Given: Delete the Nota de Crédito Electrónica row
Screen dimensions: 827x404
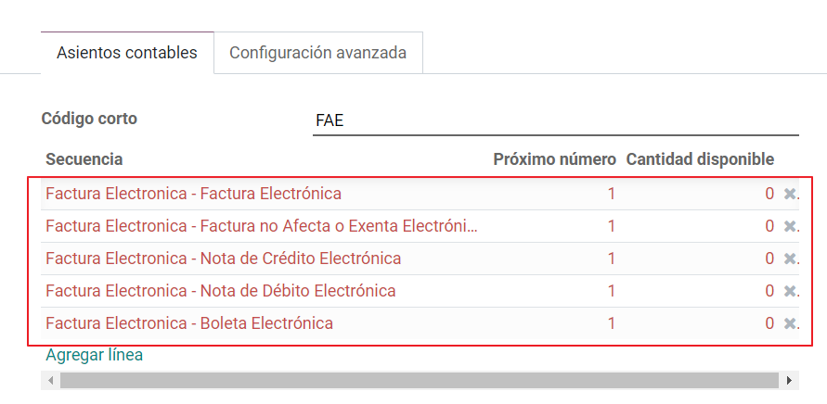Looking at the screenshot, I should click(x=790, y=259).
